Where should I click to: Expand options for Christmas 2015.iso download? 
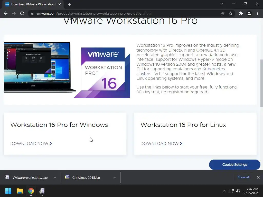[x=115, y=178]
